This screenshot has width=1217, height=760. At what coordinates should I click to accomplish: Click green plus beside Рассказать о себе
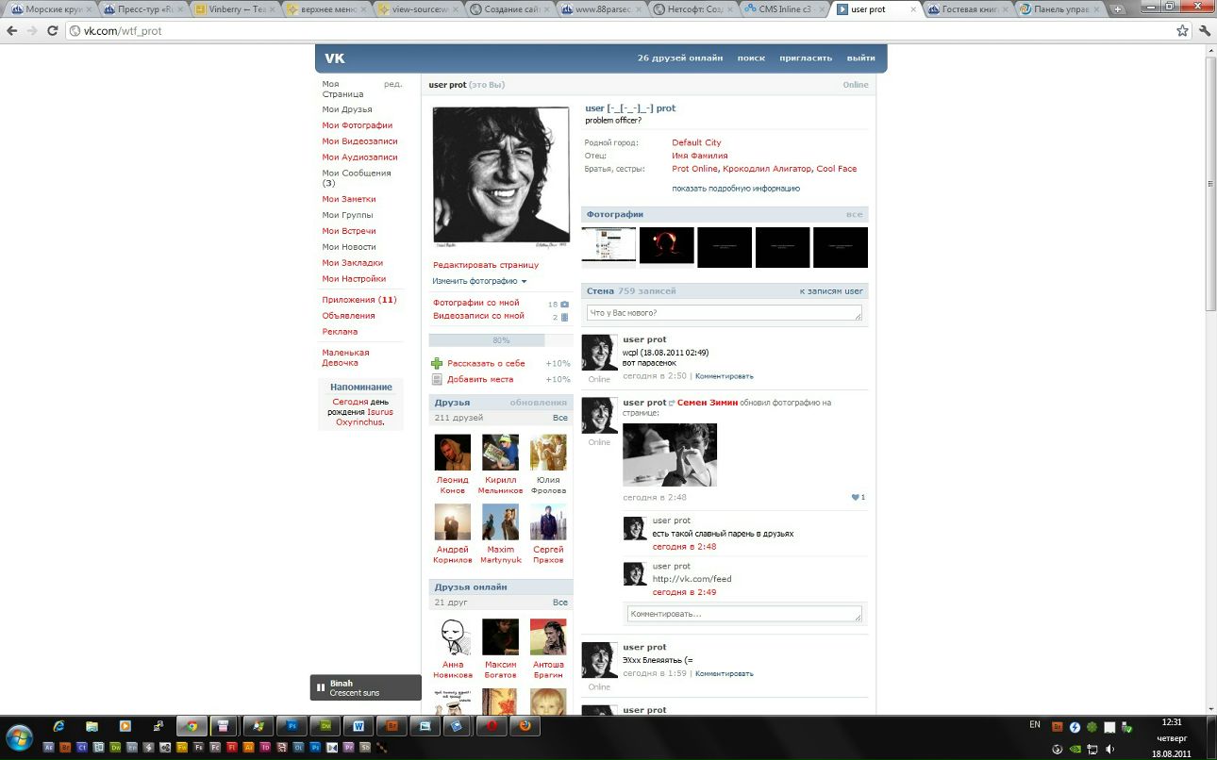click(437, 362)
